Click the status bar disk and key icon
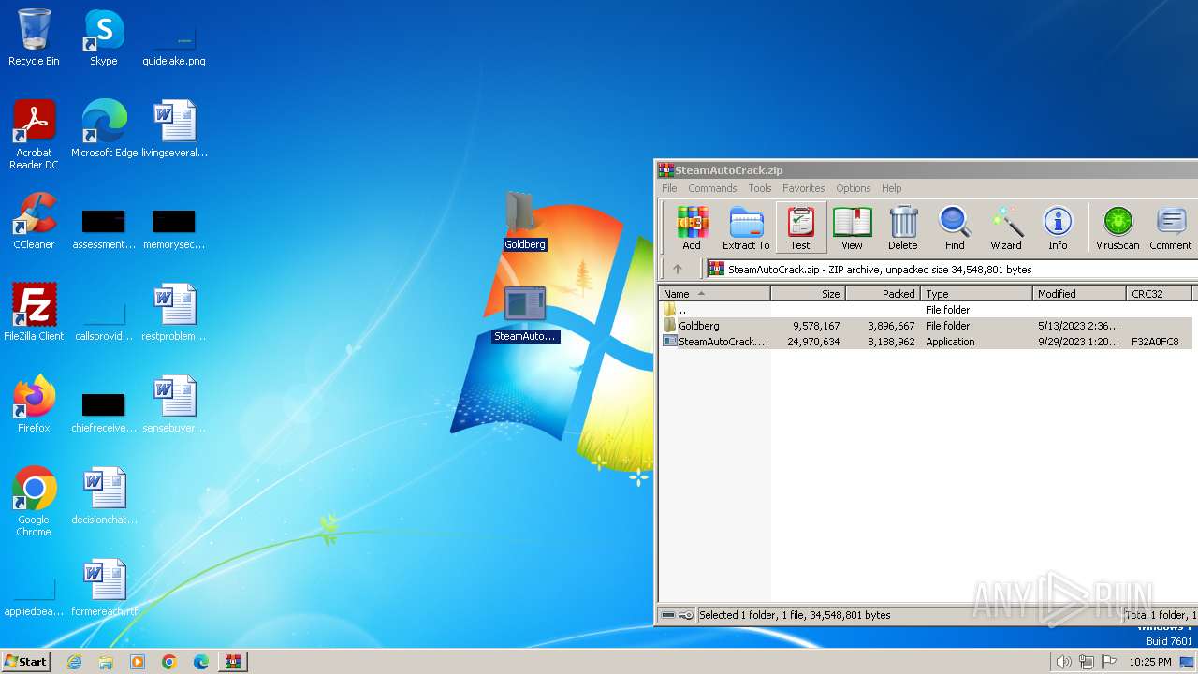The height and width of the screenshot is (674, 1198). 677,615
